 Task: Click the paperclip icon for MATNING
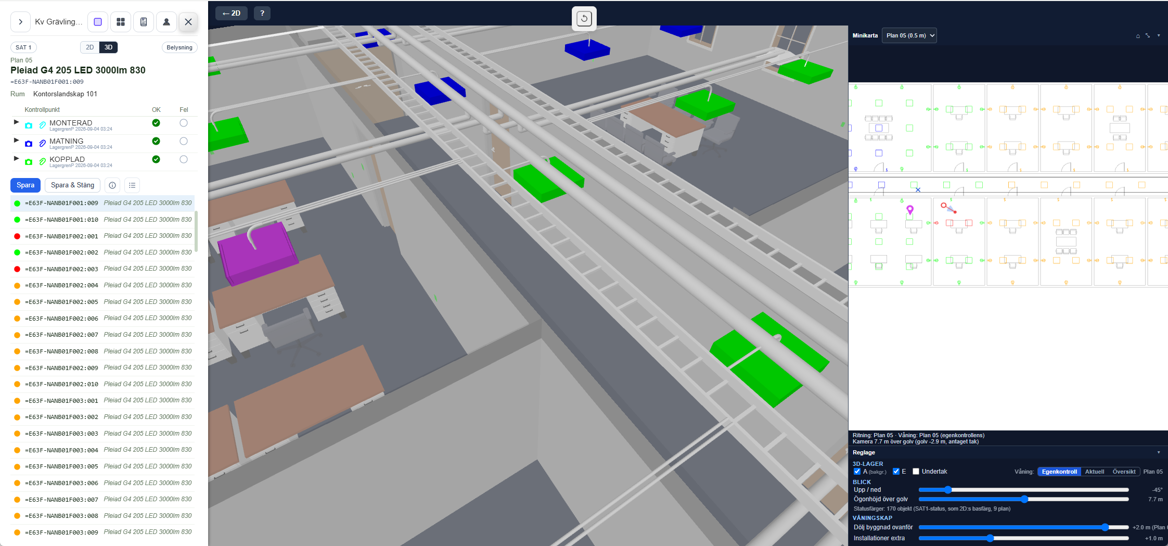click(43, 144)
